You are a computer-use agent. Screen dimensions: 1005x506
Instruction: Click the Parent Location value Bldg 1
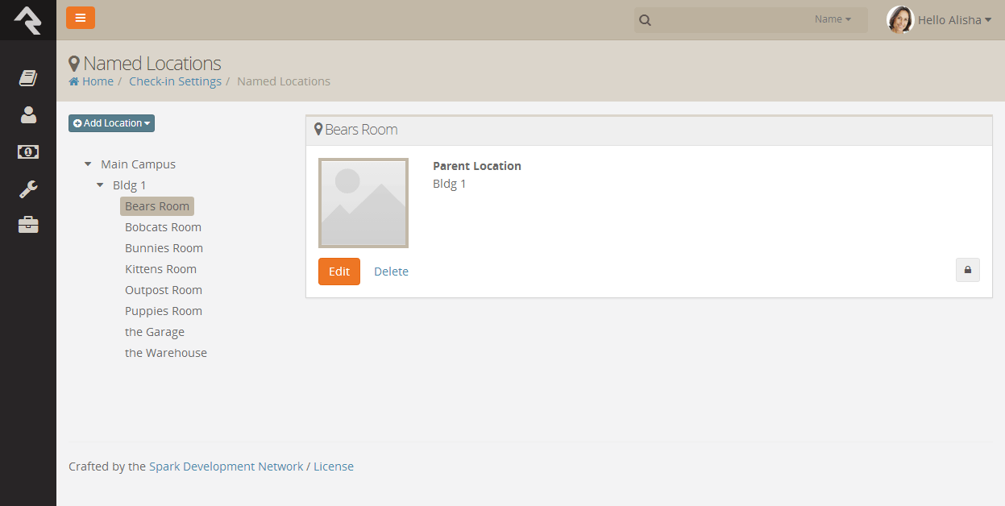coord(450,184)
